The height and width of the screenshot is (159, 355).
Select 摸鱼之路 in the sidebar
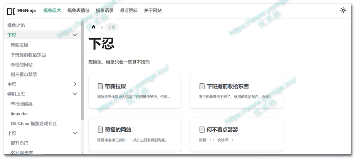(16, 25)
